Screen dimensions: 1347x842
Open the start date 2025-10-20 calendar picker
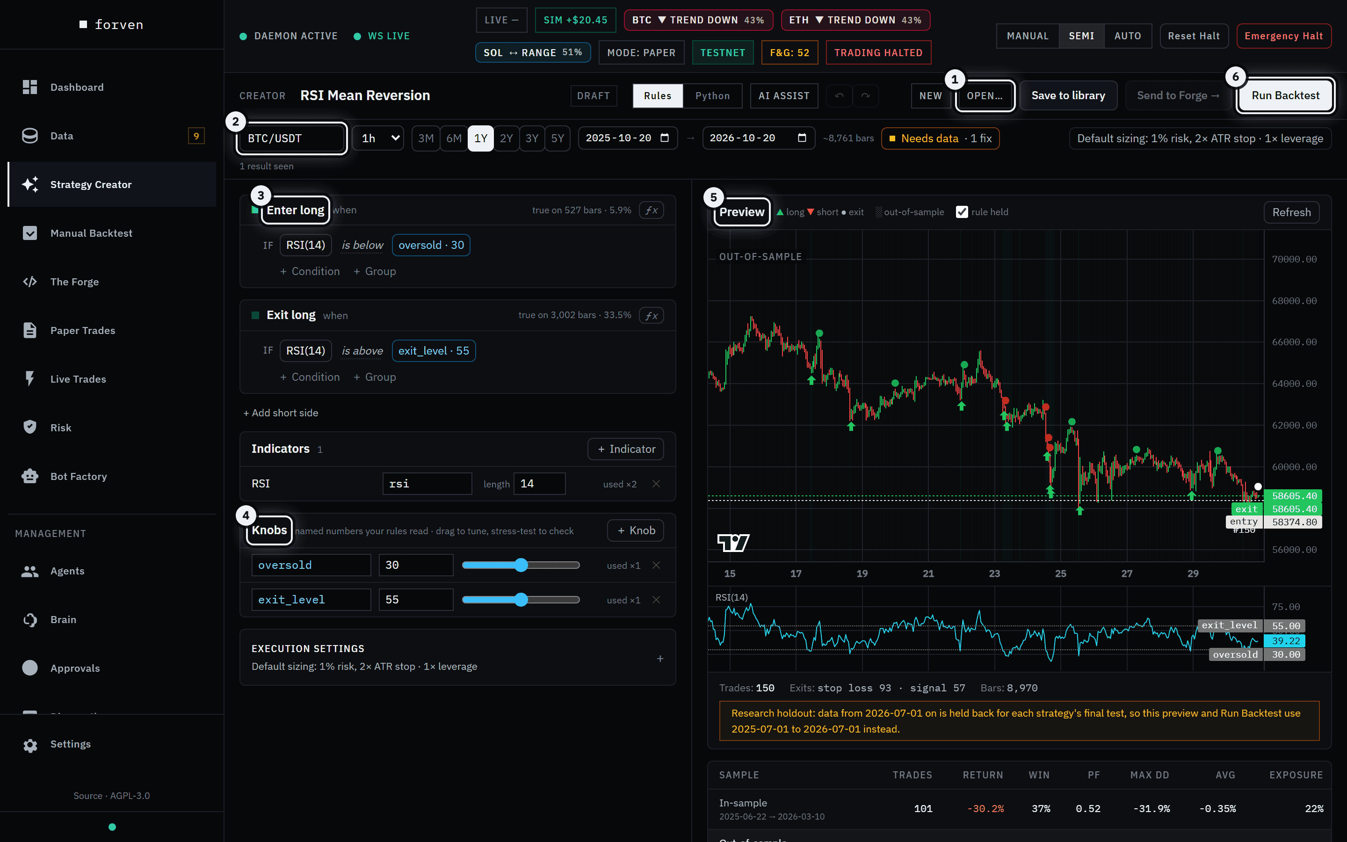[664, 138]
